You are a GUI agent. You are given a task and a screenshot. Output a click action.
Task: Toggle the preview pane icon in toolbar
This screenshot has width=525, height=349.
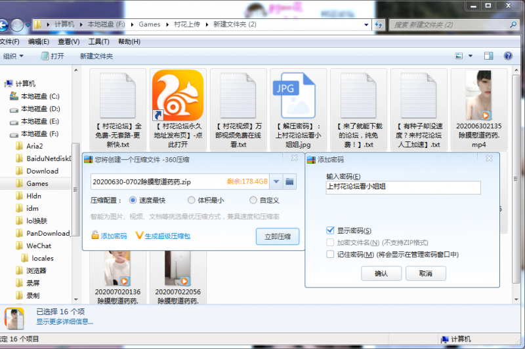[488, 56]
